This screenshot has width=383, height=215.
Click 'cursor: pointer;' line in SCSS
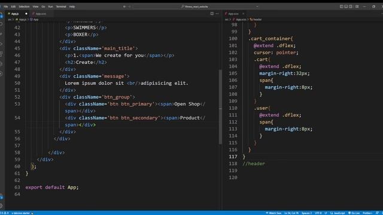point(276,53)
